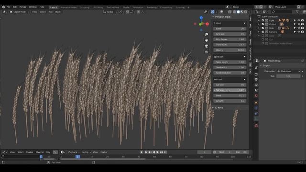
Task: Switch to the Layout workspace tab
Action: click(53, 8)
